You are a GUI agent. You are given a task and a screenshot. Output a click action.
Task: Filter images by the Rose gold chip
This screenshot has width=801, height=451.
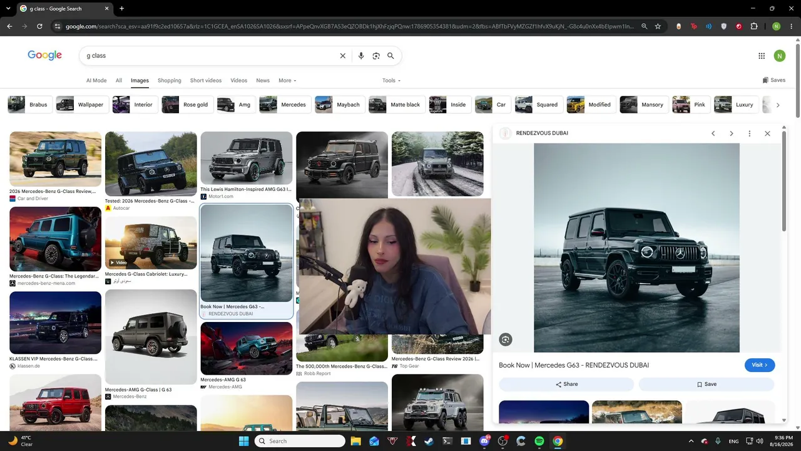click(x=187, y=105)
